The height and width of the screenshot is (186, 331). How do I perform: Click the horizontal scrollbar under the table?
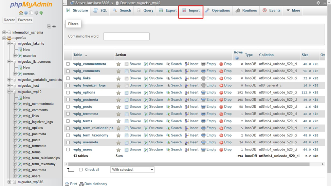[189, 164]
